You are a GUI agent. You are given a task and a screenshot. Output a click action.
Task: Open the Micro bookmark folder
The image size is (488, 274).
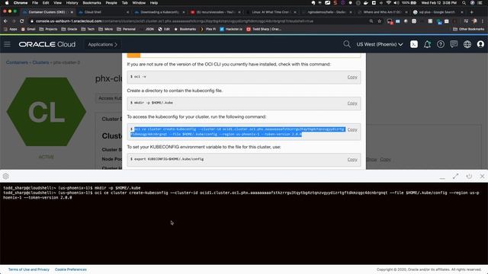(106, 29)
